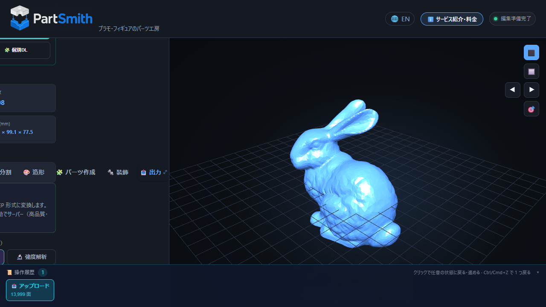The image size is (546, 307).
Task: Select the 出力 tab
Action: pyautogui.click(x=151, y=172)
